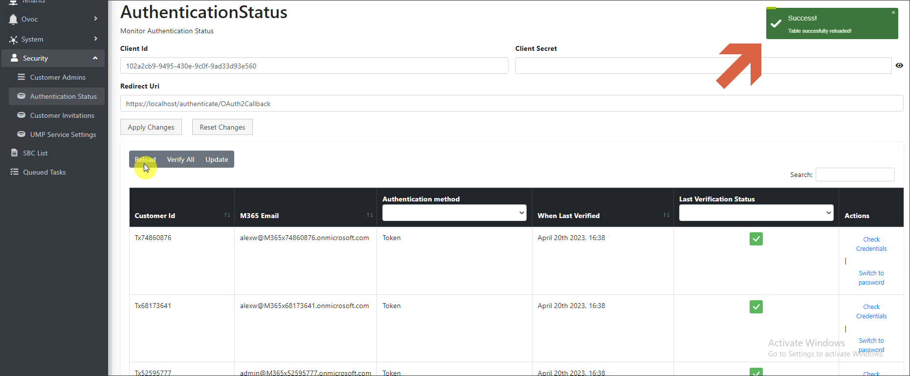
Task: Click green verification check for Tx74860876
Action: click(x=756, y=239)
